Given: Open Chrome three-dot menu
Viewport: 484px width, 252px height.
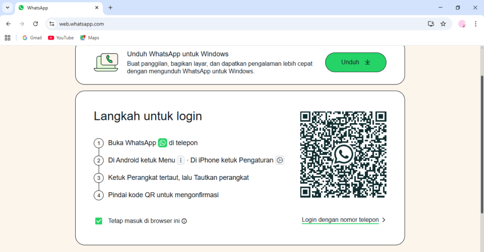Looking at the screenshot, I should coord(475,24).
